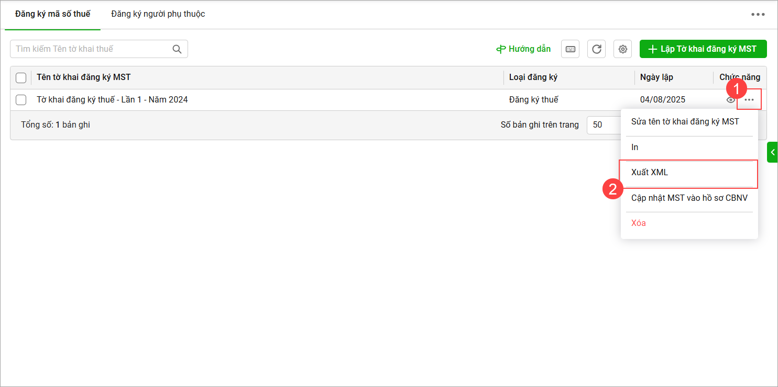Open the records-per-page dropdown
778x387 pixels.
(602, 125)
